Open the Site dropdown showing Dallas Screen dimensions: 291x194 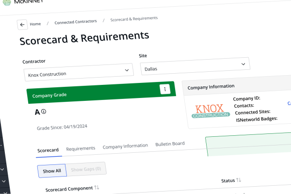tap(195, 66)
